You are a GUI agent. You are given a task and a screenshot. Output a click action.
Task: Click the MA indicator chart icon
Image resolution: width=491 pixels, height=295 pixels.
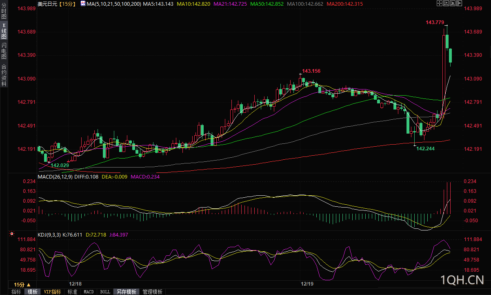click(x=83, y=3)
